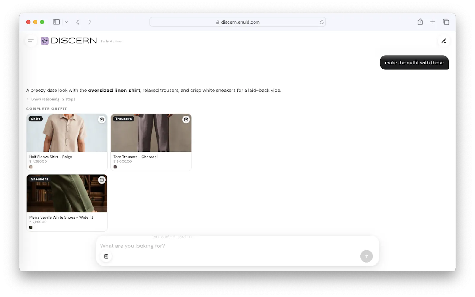This screenshot has height=297, width=475.
Task: Add the Seville White Shoes to bag
Action: [x=102, y=180]
